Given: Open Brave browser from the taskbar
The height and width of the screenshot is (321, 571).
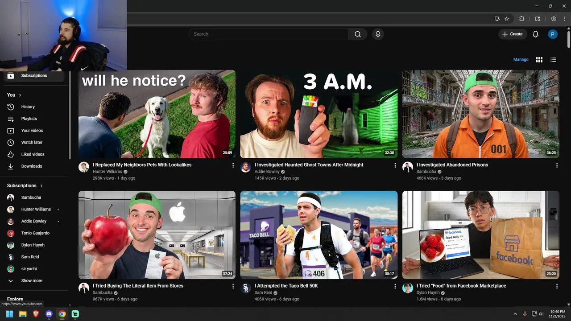Looking at the screenshot, I should [x=36, y=314].
